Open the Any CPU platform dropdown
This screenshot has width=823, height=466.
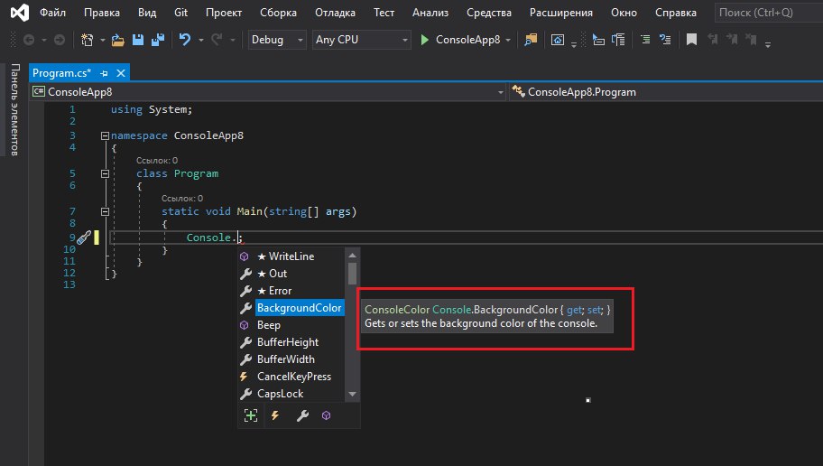(x=361, y=40)
